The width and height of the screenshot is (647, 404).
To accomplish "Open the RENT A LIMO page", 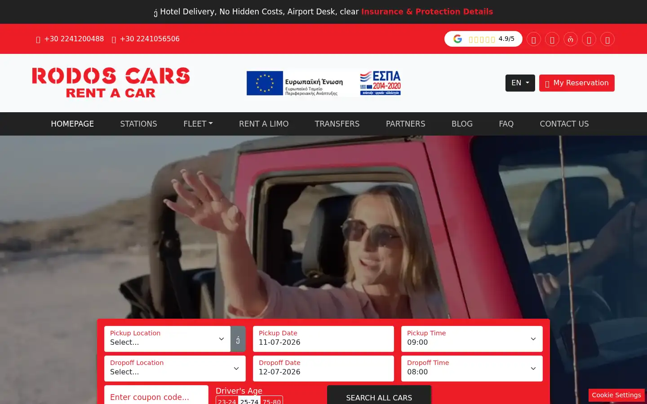I will [264, 124].
